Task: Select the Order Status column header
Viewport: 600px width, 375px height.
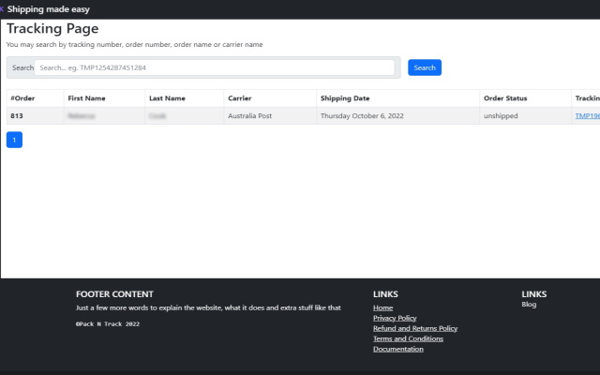Action: pos(504,98)
